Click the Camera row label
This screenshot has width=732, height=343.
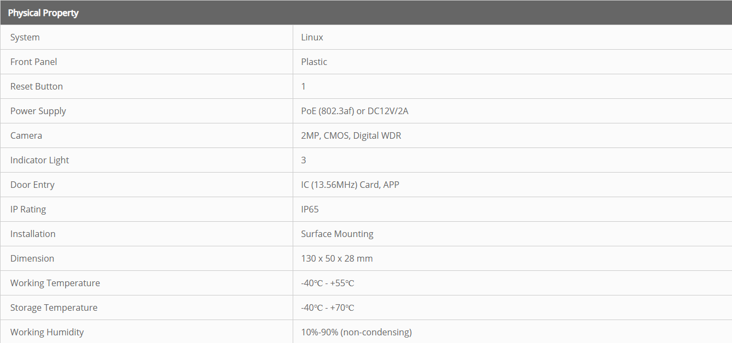pyautogui.click(x=26, y=135)
